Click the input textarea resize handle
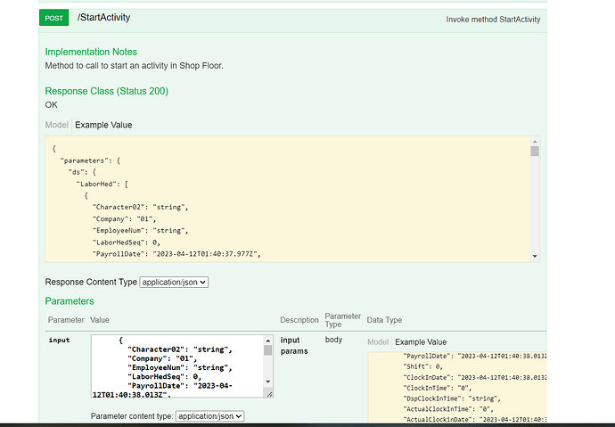This screenshot has width=615, height=427. point(269,393)
